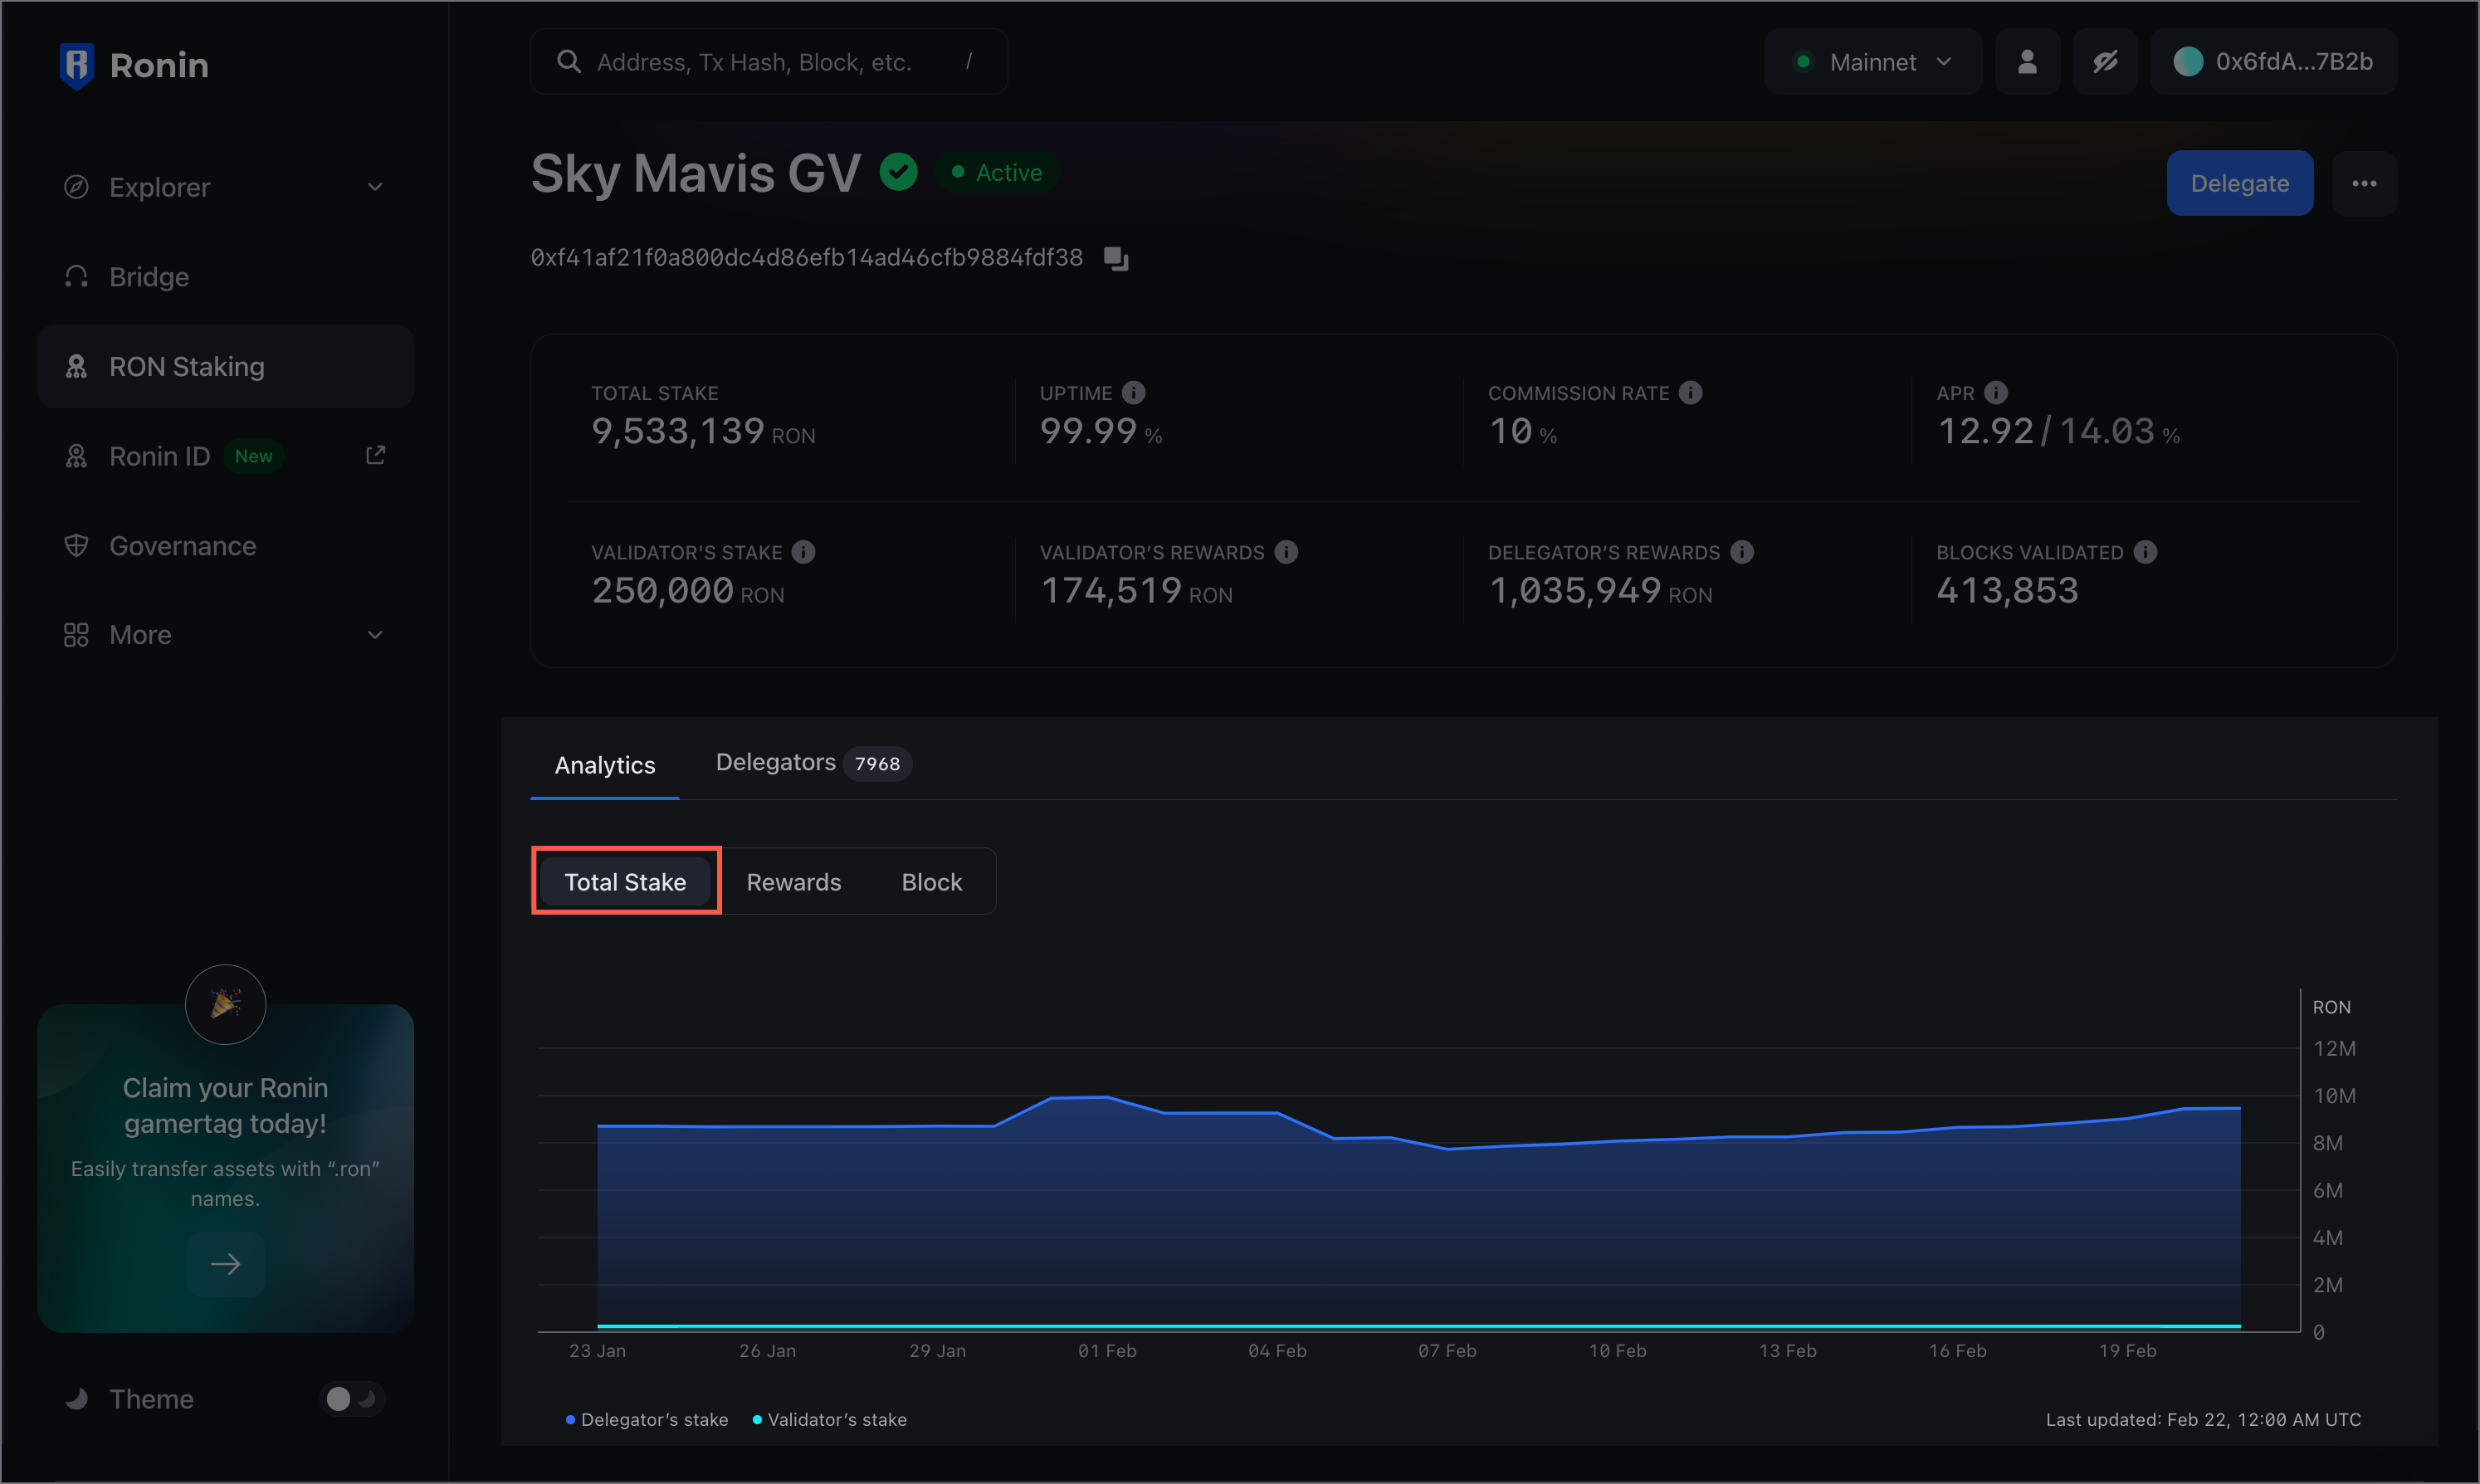Click Ronin ID external link icon
Viewport: 2480px width, 1484px height.
(x=376, y=456)
